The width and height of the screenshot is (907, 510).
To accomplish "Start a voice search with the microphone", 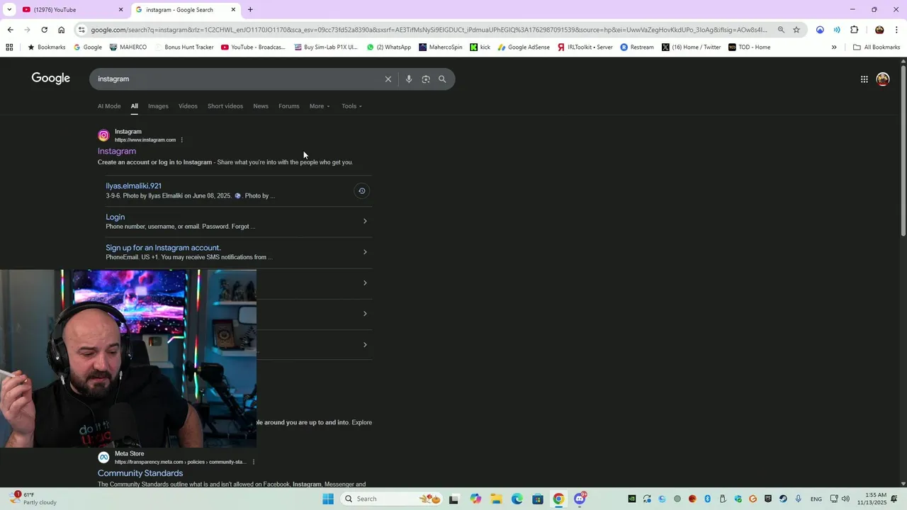I will tap(409, 79).
